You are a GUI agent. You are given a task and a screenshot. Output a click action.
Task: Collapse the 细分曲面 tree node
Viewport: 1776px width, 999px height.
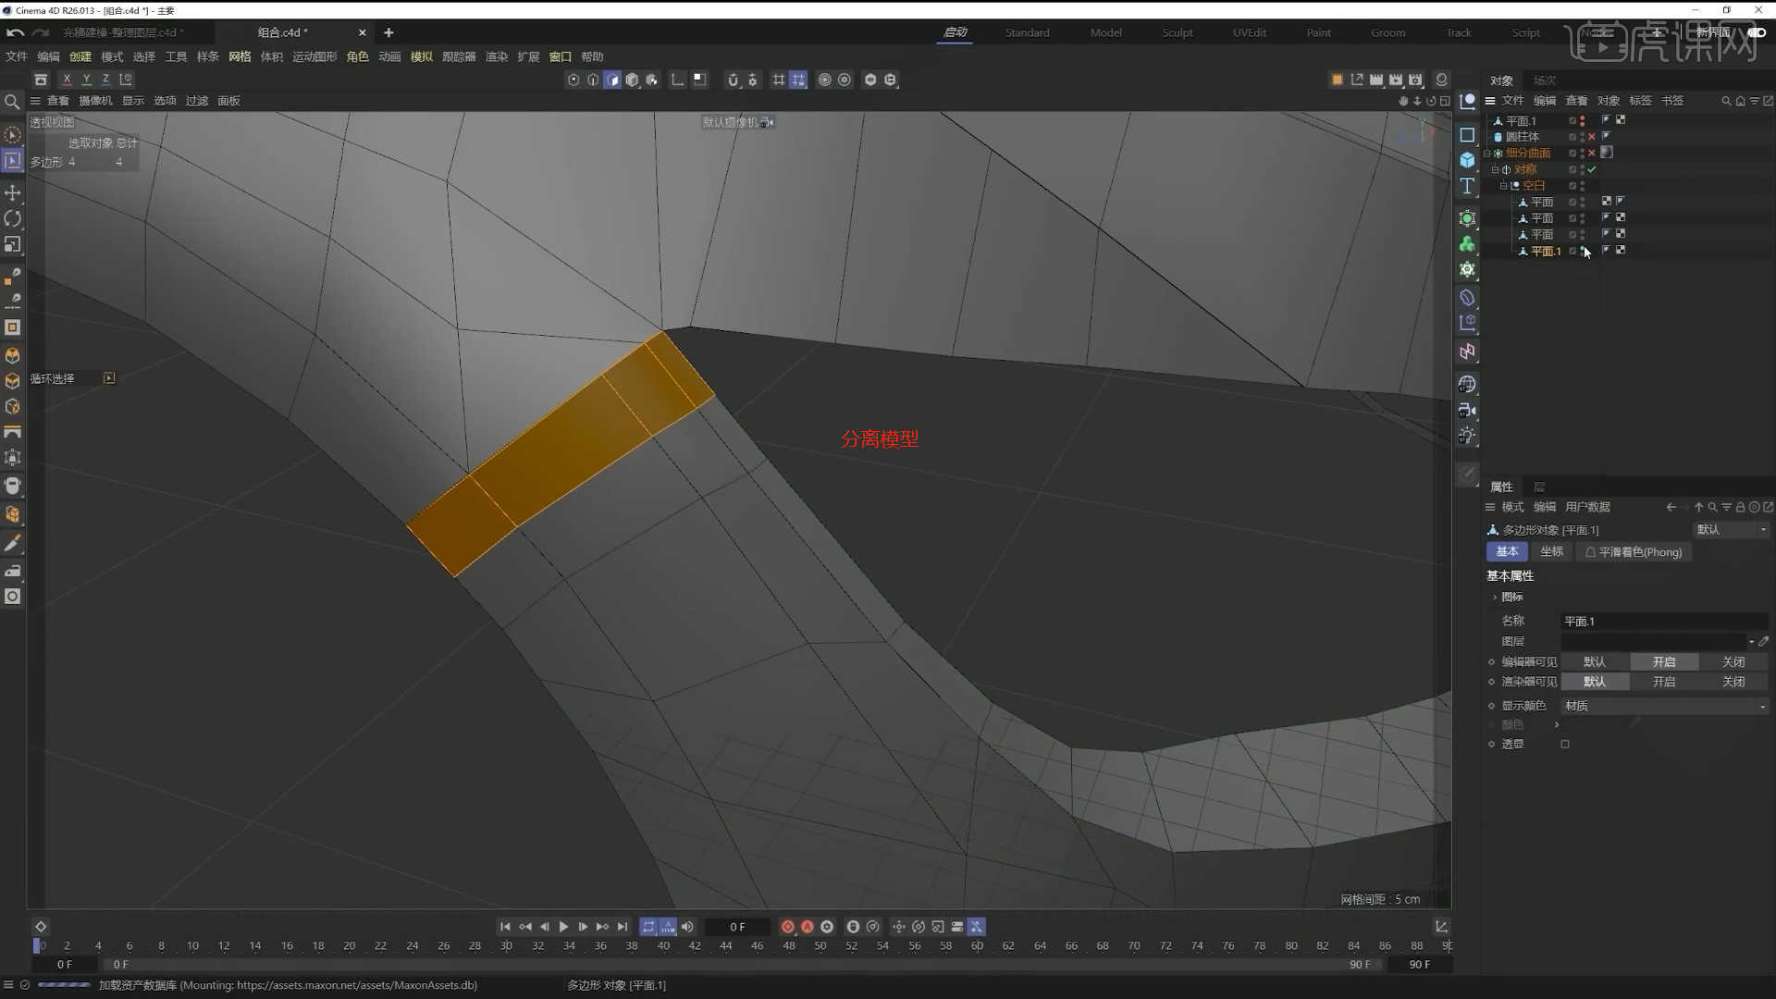coord(1487,154)
